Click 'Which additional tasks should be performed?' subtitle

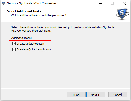(39, 15)
